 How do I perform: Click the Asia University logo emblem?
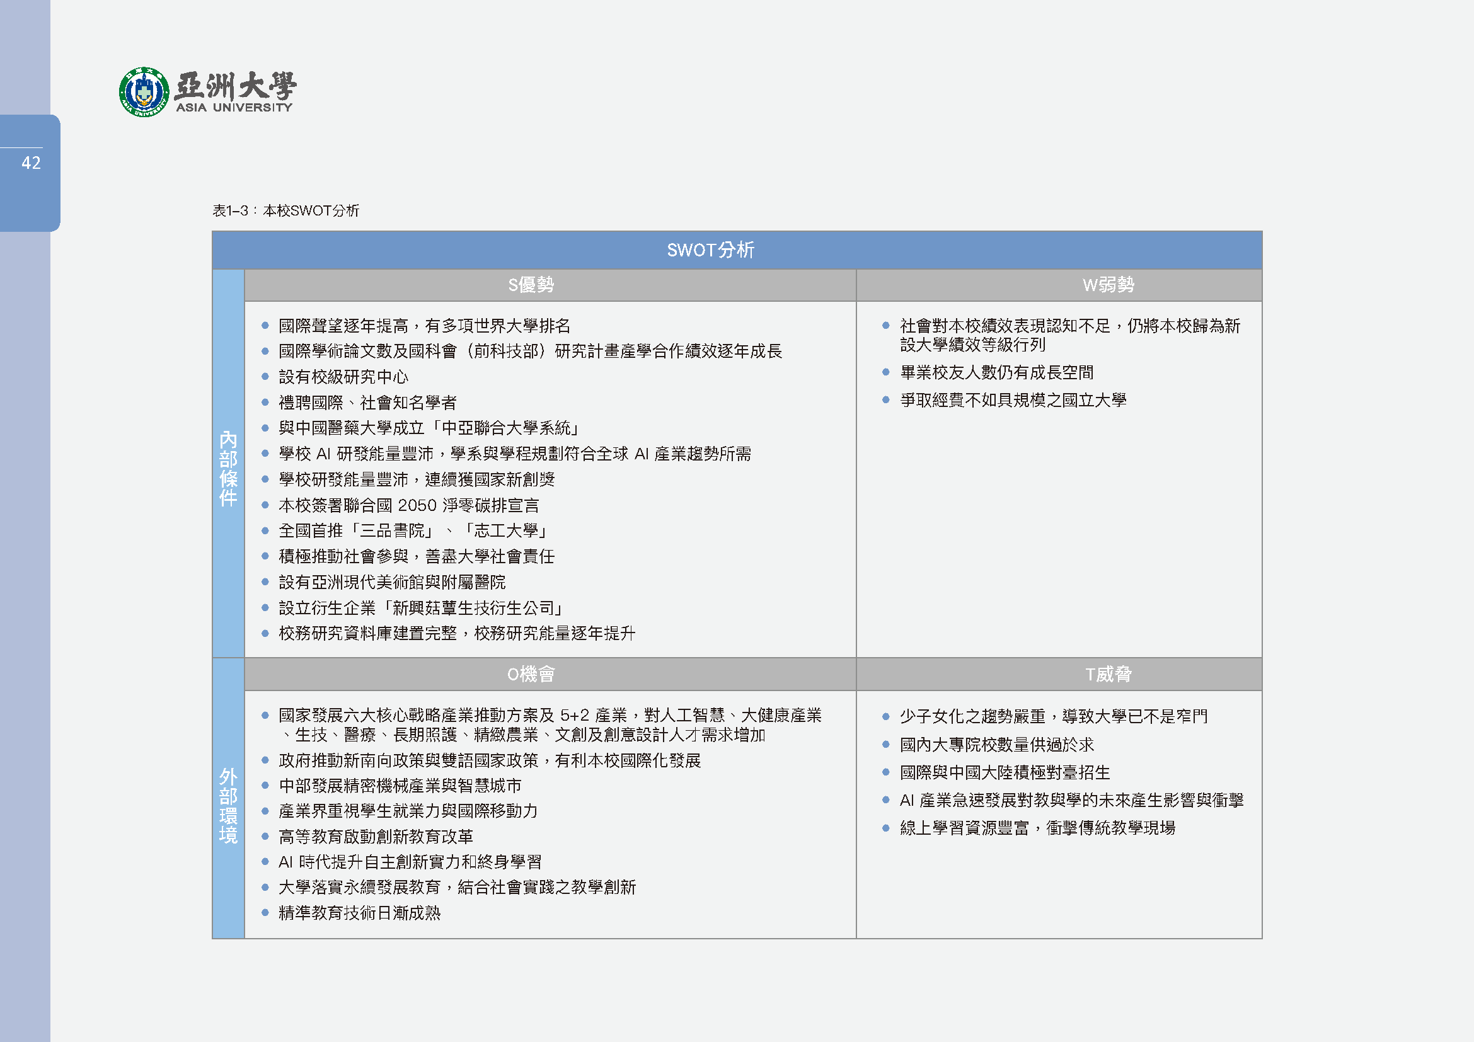tap(144, 93)
